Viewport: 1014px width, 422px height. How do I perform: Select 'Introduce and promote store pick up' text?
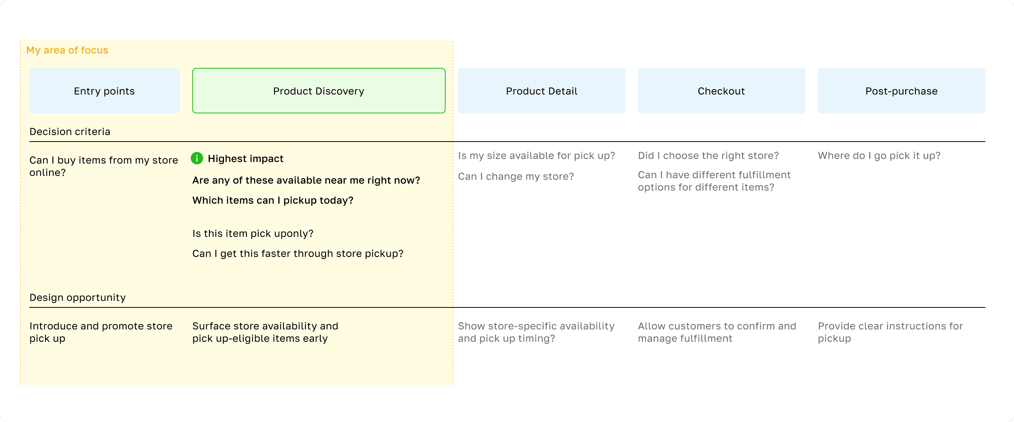(x=101, y=333)
